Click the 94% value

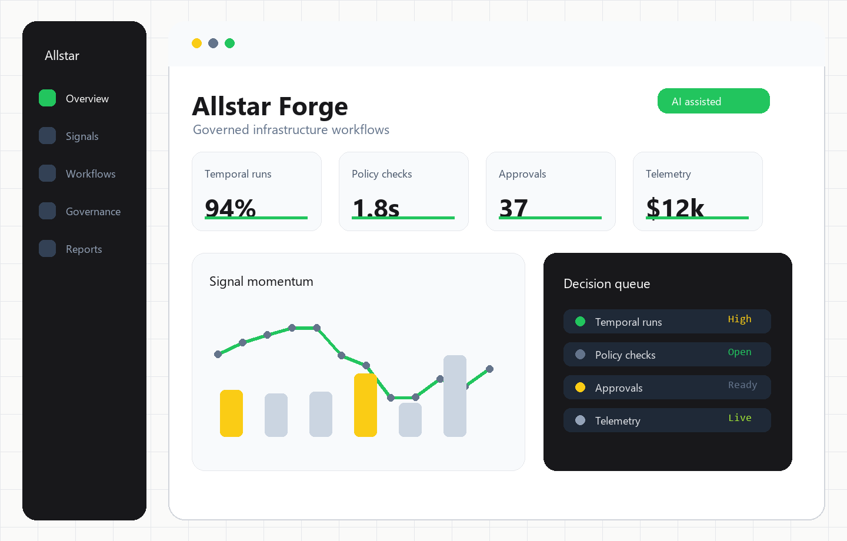(x=230, y=208)
